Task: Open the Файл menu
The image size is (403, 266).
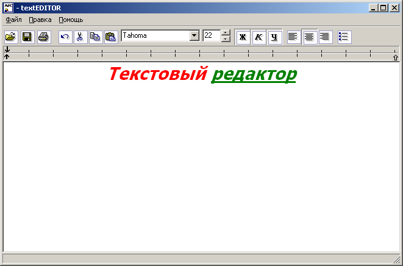Action: click(x=13, y=20)
